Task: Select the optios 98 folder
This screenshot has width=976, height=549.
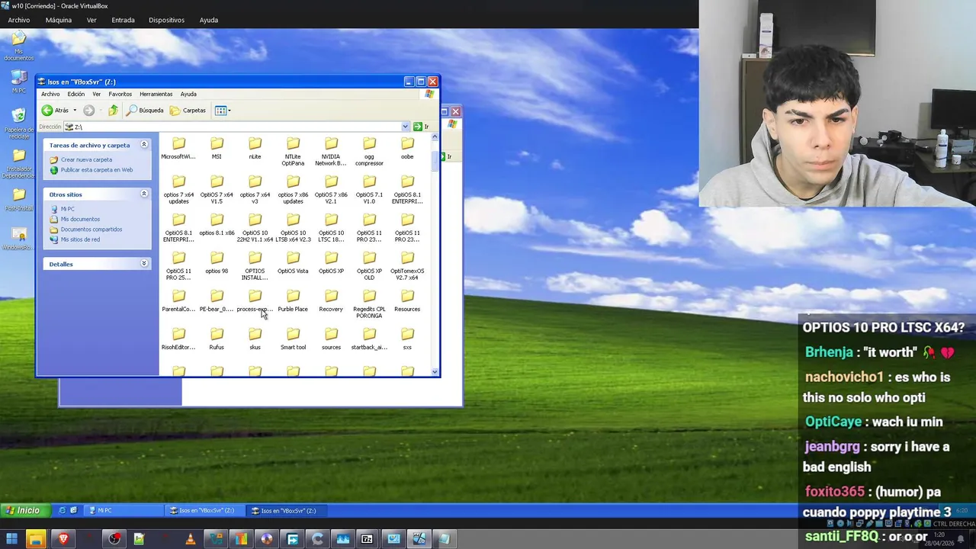Action: pos(217,262)
